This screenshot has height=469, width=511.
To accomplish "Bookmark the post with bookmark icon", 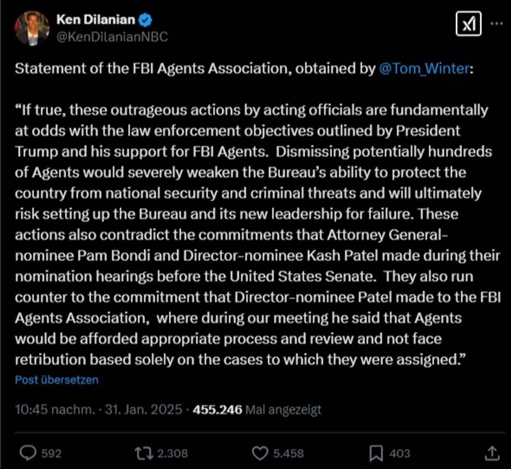I will point(376,453).
